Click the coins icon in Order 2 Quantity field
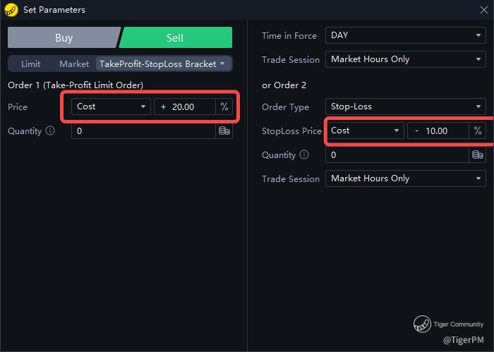 (x=478, y=154)
